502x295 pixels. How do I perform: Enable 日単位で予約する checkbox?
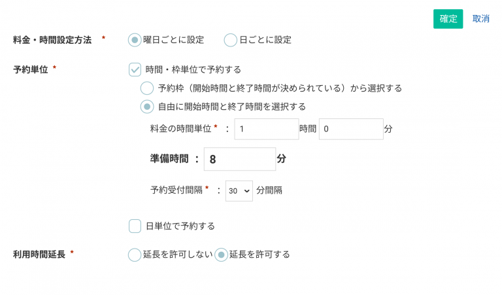(135, 226)
